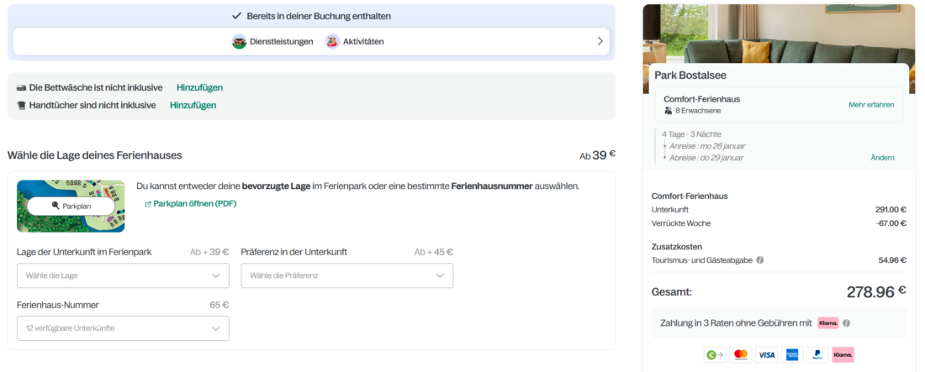The height and width of the screenshot is (372, 925).
Task: Click the Bettwäsche bed icon
Action: click(x=21, y=88)
